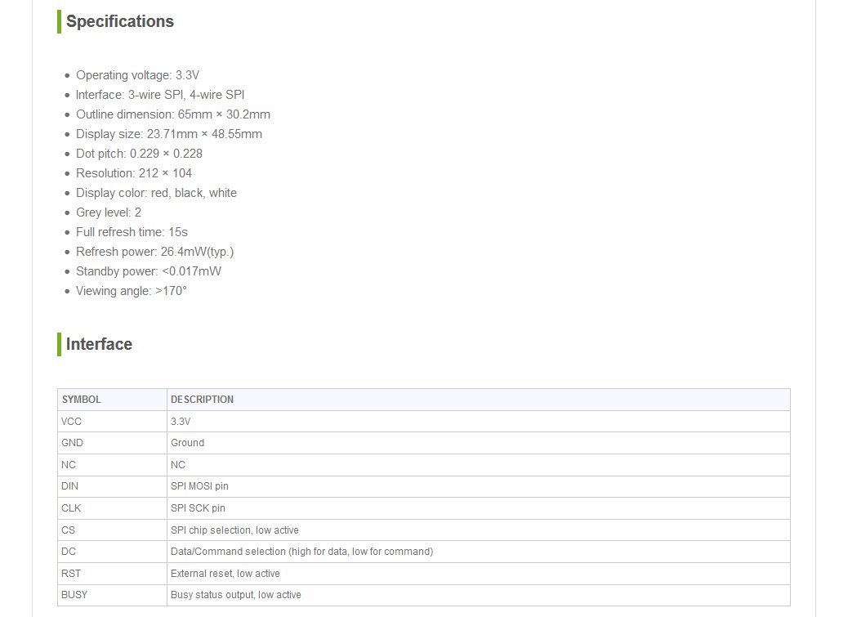Select the VCC cell in table
Viewport: 848px width, 617px height.
point(72,422)
